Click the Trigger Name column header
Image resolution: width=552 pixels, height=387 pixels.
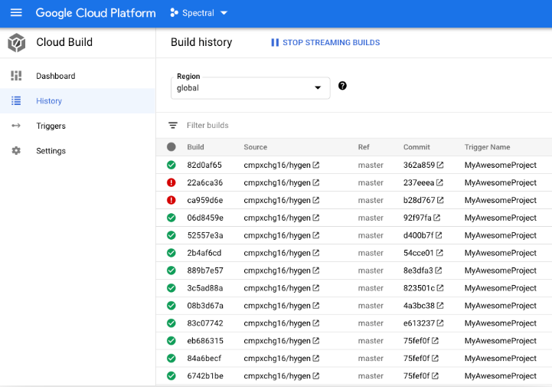click(487, 147)
